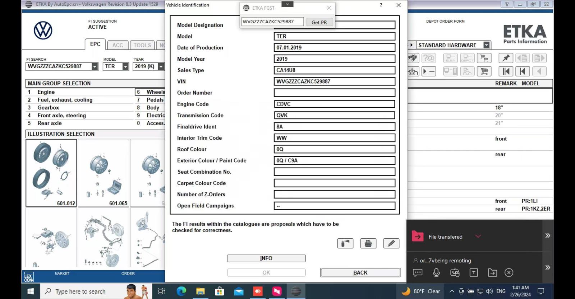Select illustration thumbnail 601-065
Image resolution: width=575 pixels, height=299 pixels.
103,173
